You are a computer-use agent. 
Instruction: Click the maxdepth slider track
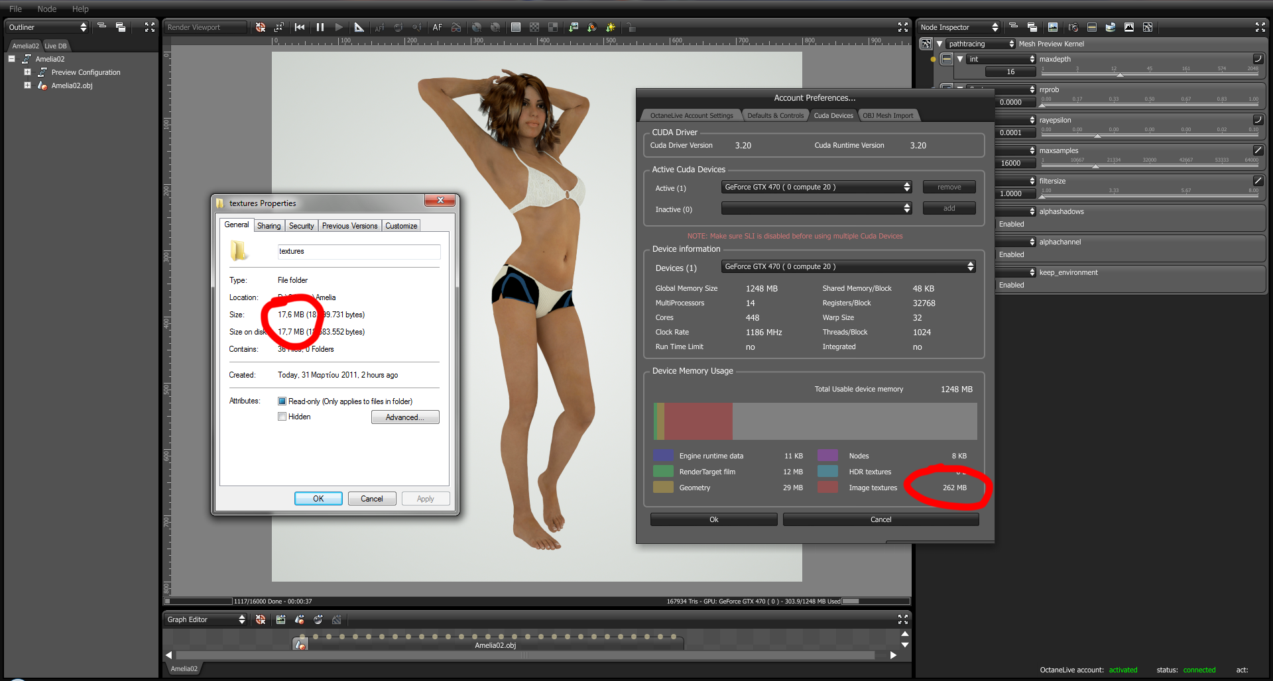1150,74
